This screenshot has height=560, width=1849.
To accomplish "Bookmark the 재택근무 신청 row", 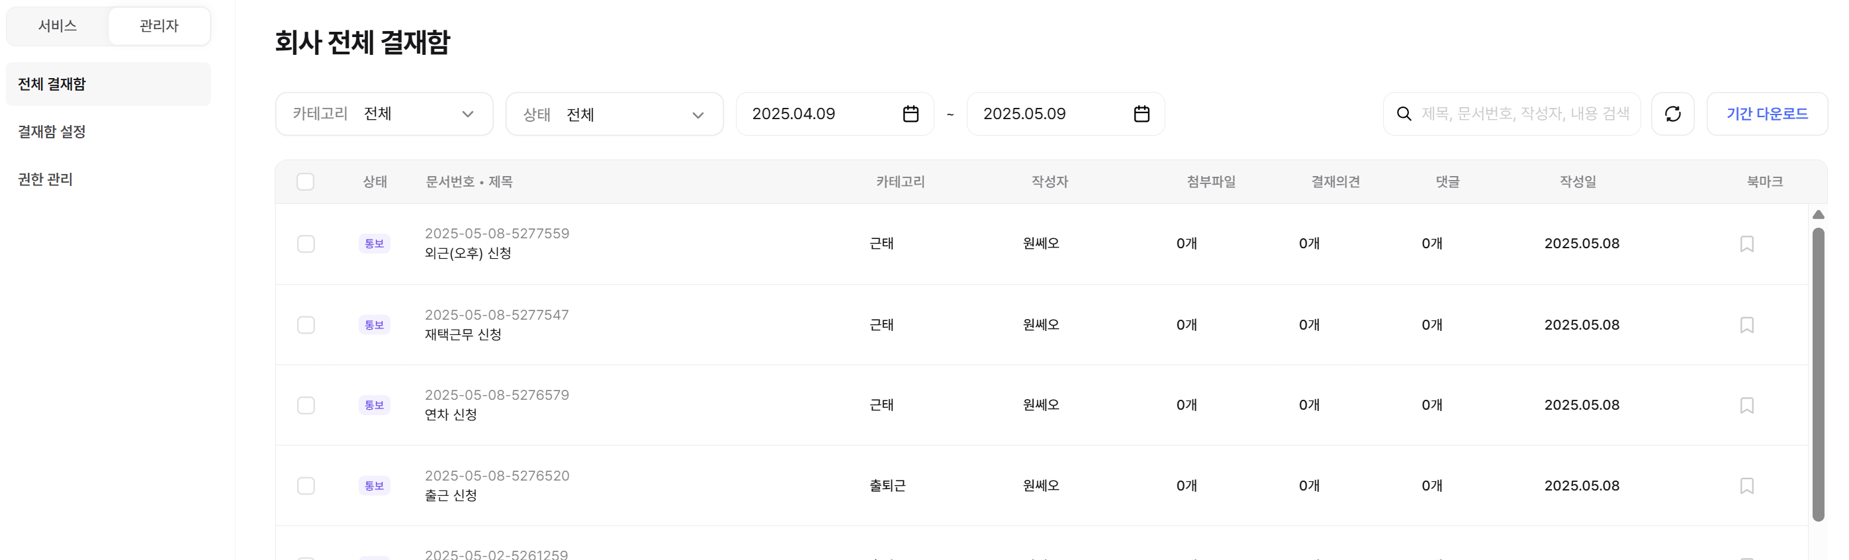I will tap(1746, 325).
